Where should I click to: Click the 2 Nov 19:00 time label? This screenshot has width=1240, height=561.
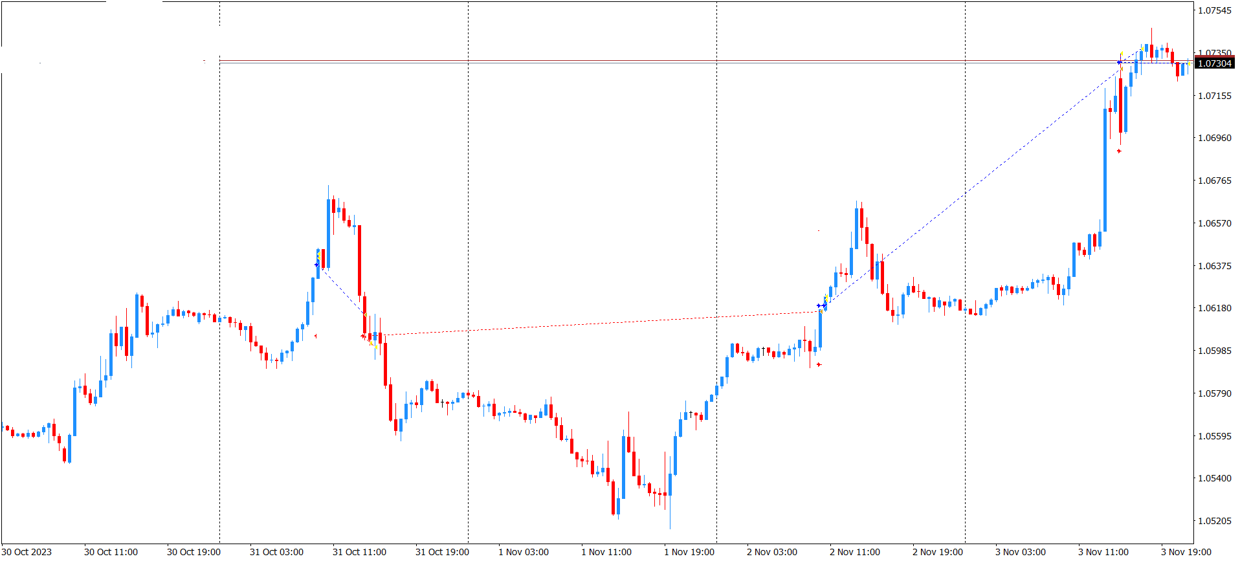(x=938, y=552)
